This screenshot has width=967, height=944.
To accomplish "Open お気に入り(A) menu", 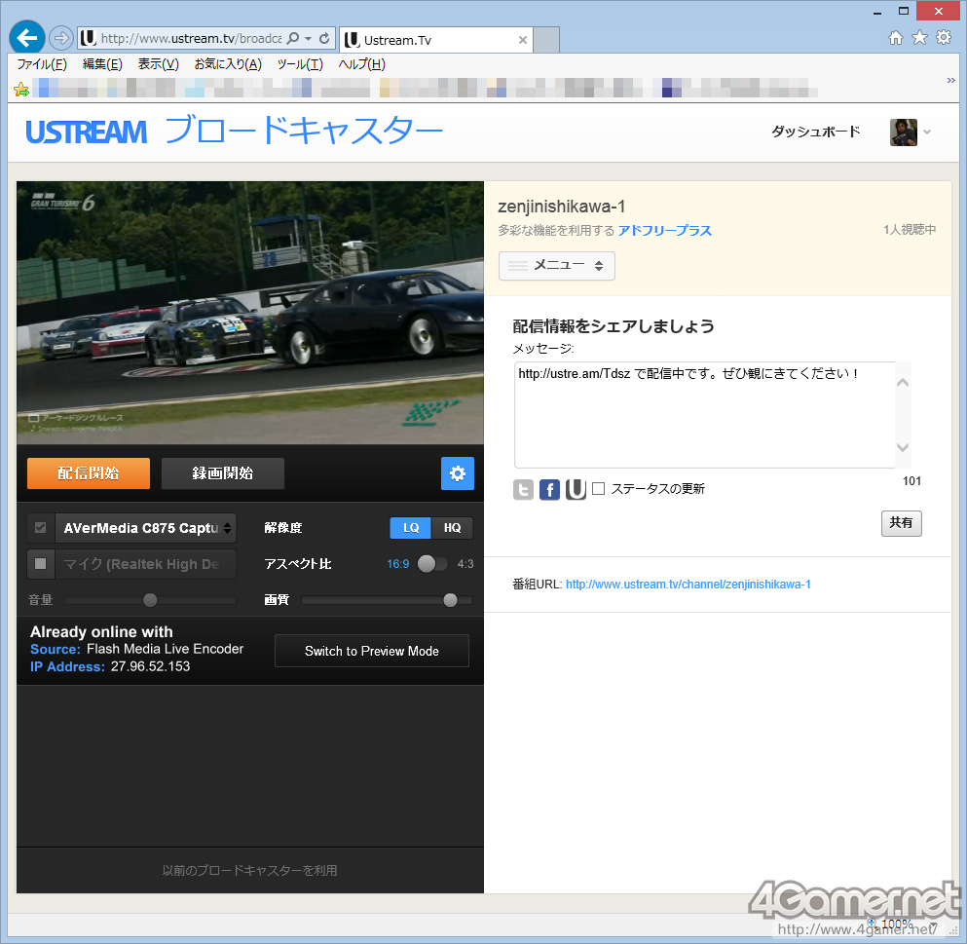I will (228, 64).
